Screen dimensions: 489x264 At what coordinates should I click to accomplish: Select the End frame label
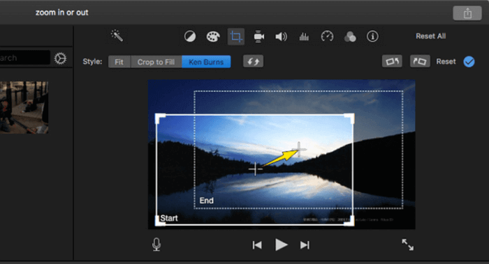coord(207,201)
